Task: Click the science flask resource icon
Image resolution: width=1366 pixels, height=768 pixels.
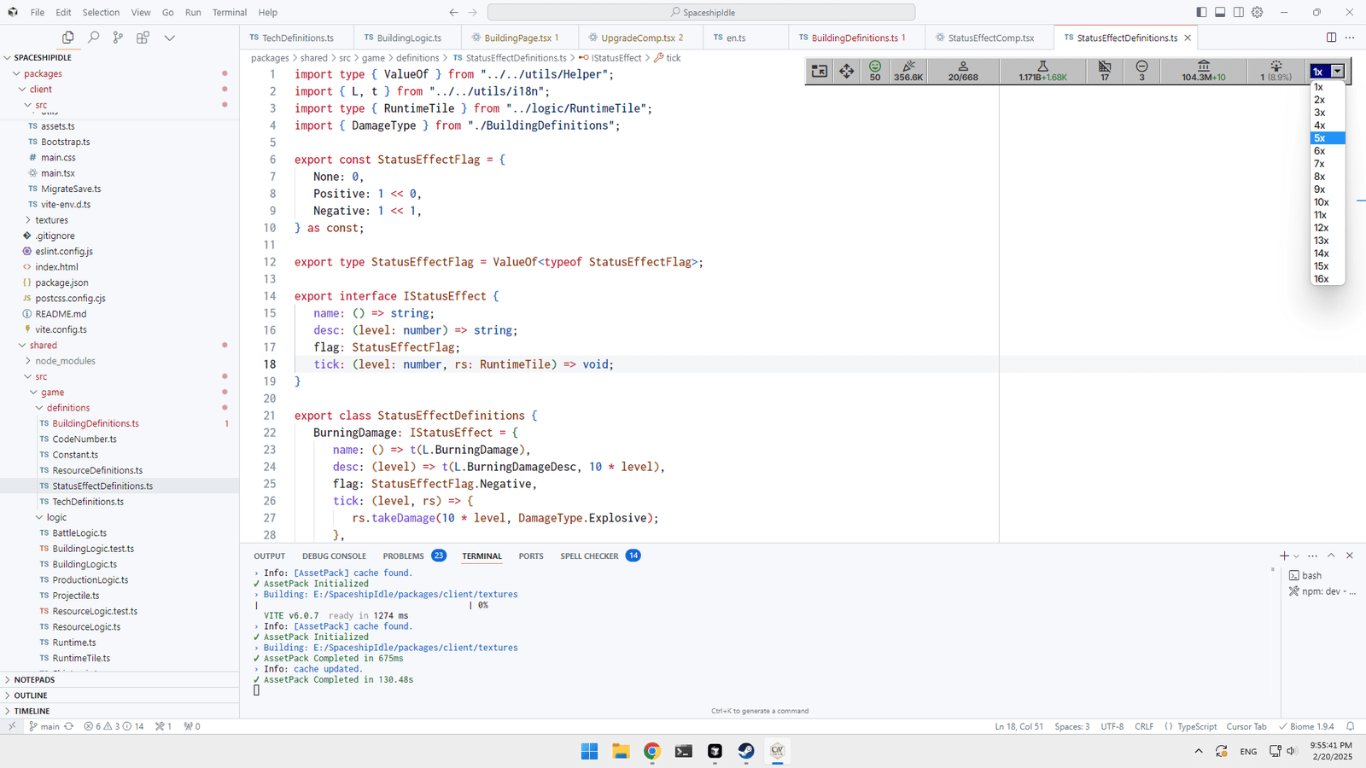Action: 1042,66
